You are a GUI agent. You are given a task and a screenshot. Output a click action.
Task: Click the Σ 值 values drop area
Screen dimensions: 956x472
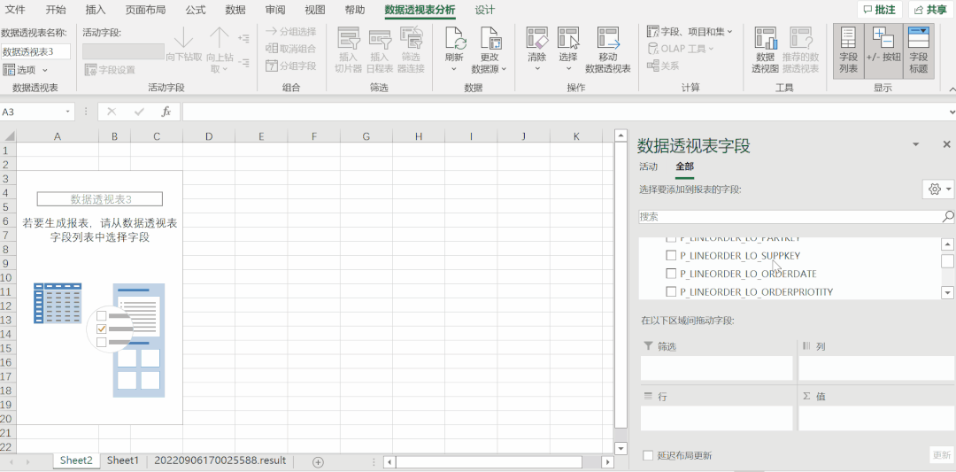(x=877, y=418)
